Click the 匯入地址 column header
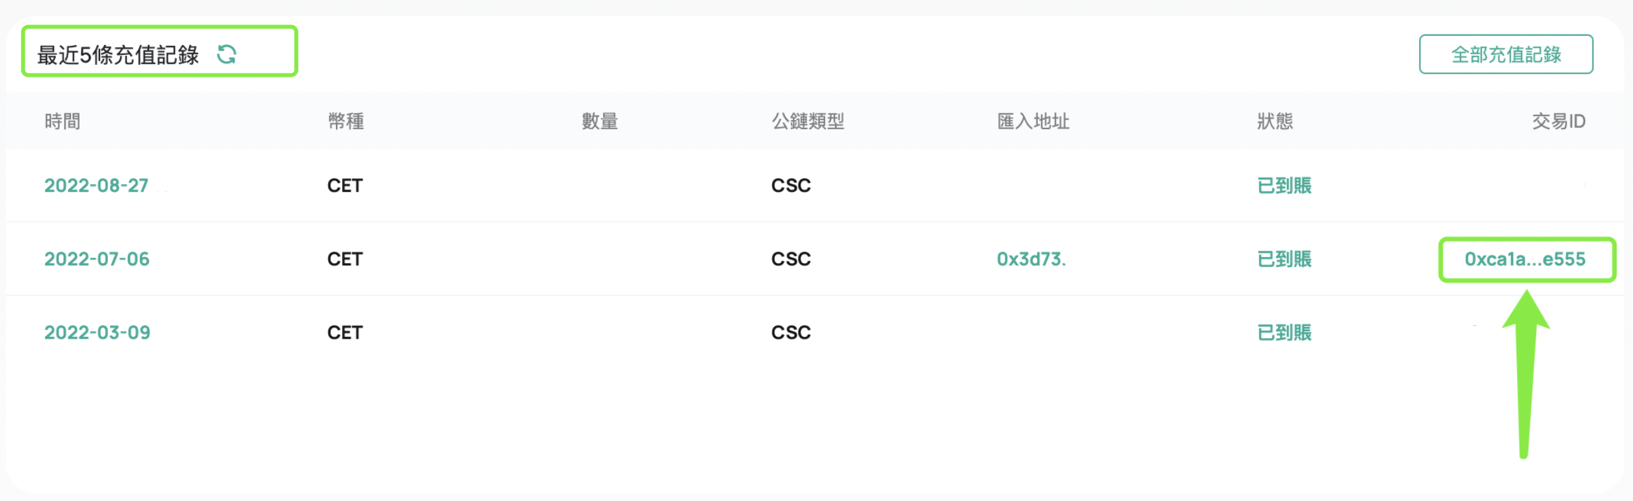Viewport: 1633px width, 501px height. pyautogui.click(x=1033, y=121)
